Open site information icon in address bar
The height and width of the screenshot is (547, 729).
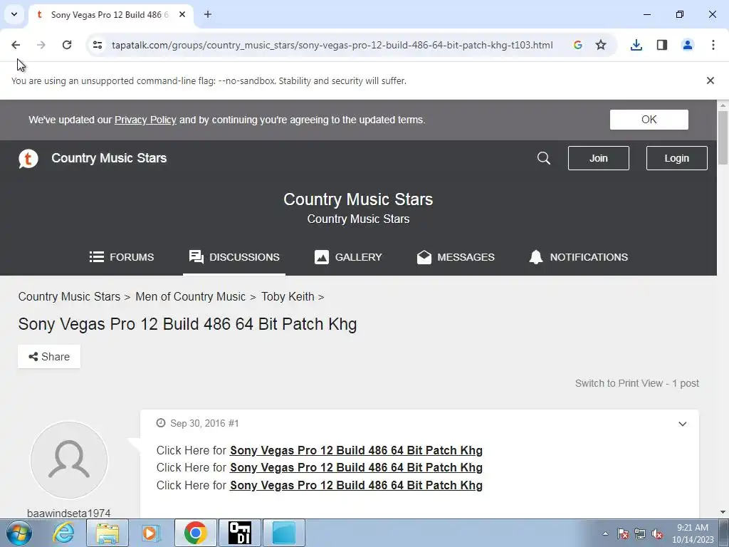97,45
